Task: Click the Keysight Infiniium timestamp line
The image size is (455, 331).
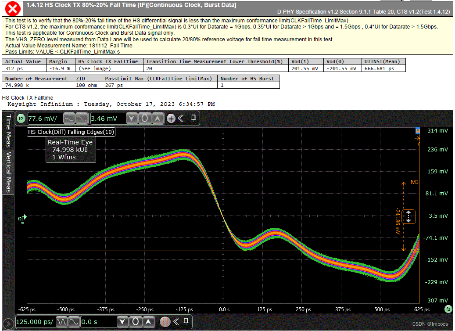Action: click(x=111, y=104)
